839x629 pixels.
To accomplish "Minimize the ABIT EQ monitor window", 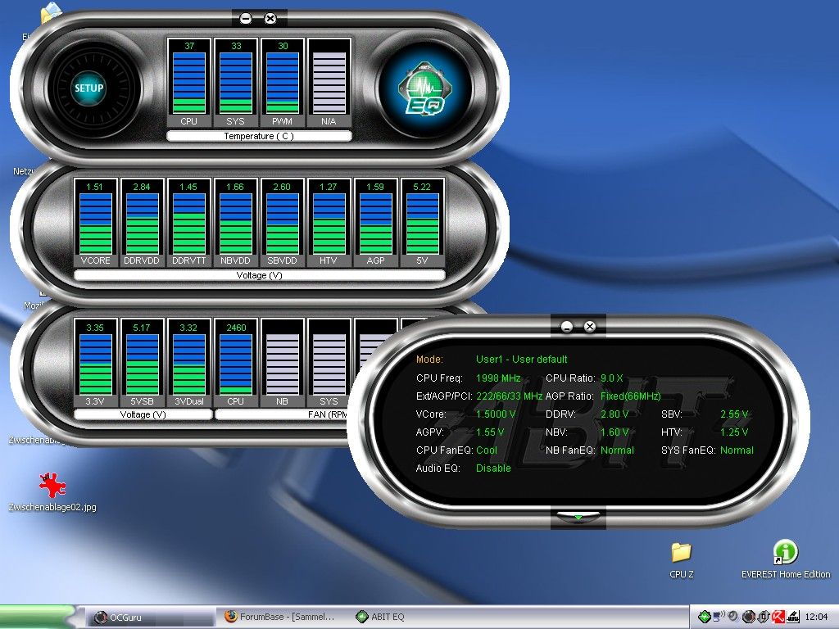I will pyautogui.click(x=246, y=19).
